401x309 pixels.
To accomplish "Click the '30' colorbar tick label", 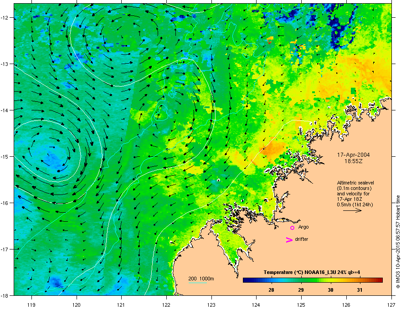I will (331, 290).
